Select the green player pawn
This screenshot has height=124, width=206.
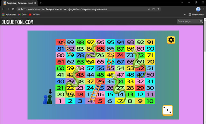click(x=50, y=100)
